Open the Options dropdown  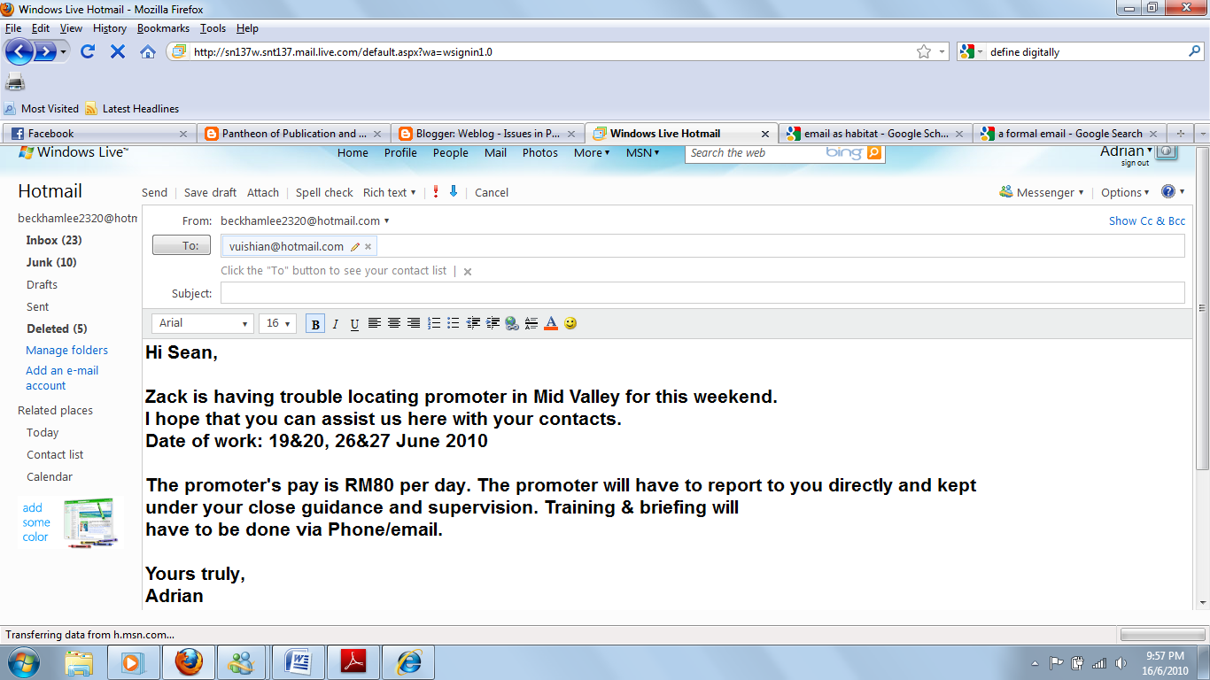(x=1125, y=192)
